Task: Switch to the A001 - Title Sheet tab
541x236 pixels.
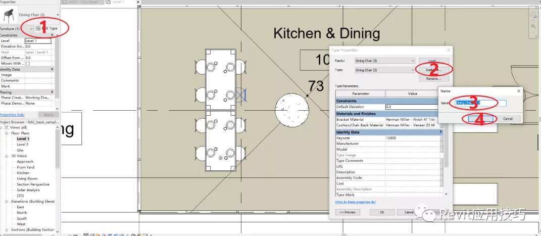Action: click(82, 2)
